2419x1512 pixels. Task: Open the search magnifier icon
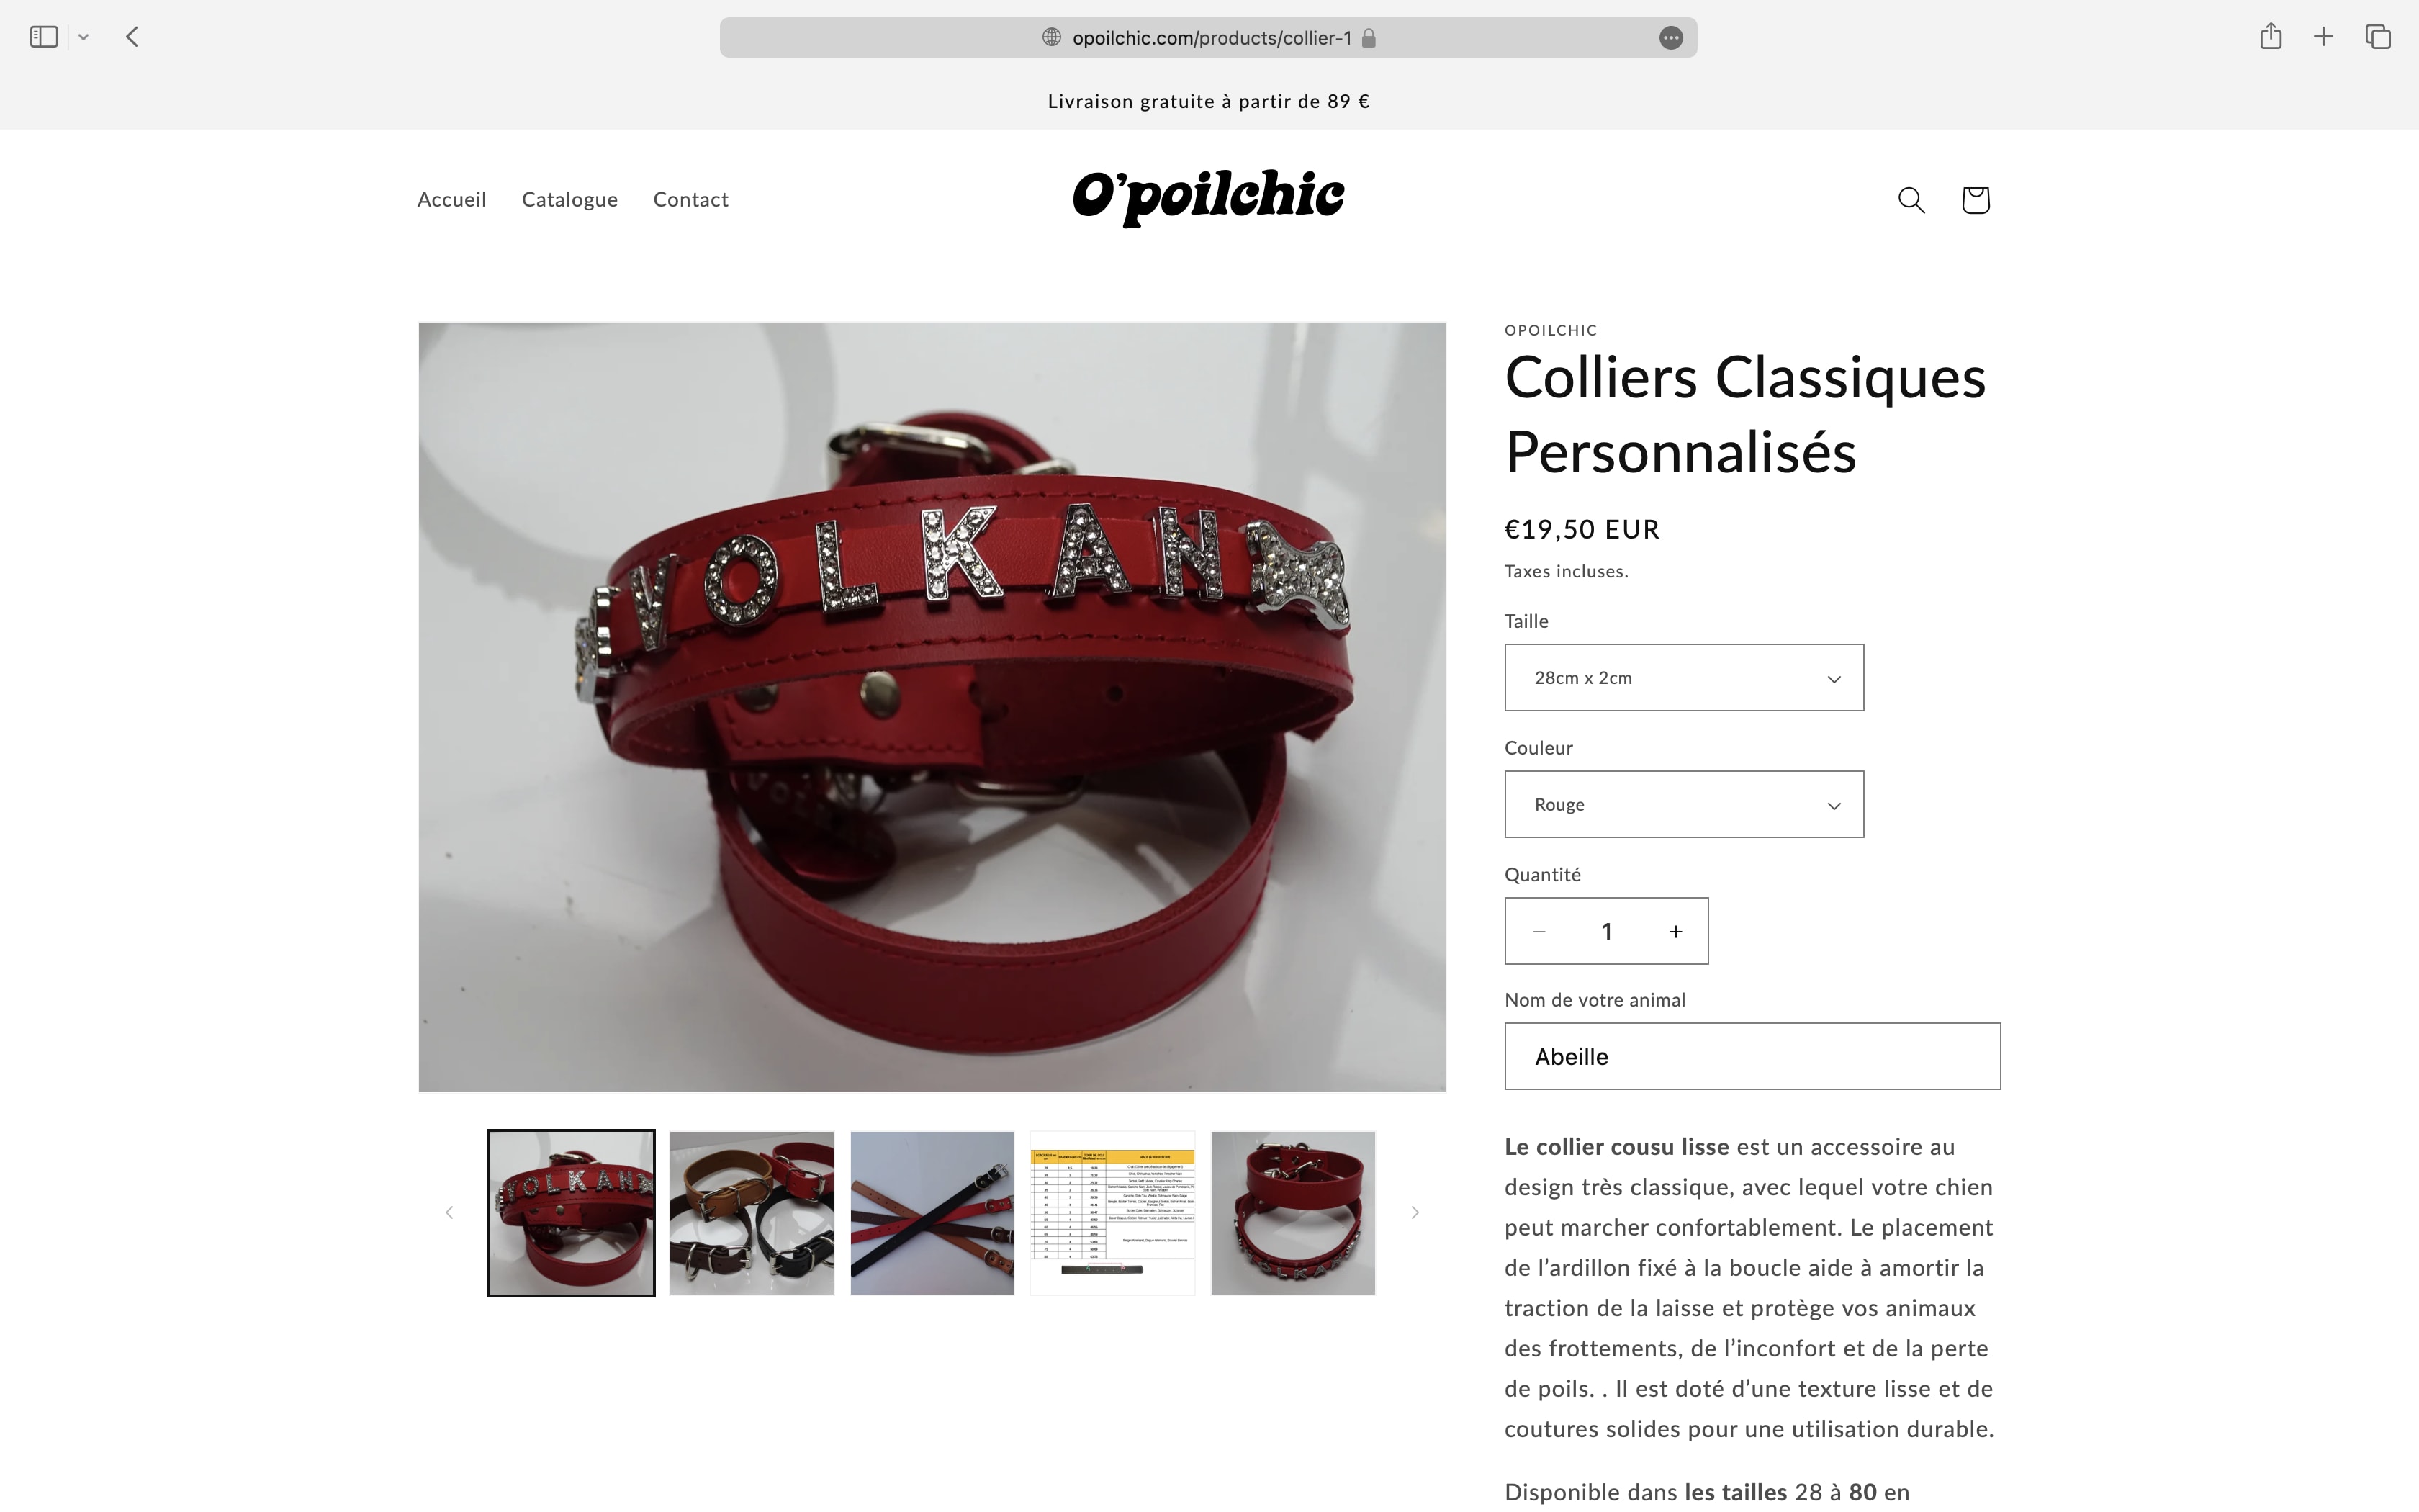(1911, 200)
